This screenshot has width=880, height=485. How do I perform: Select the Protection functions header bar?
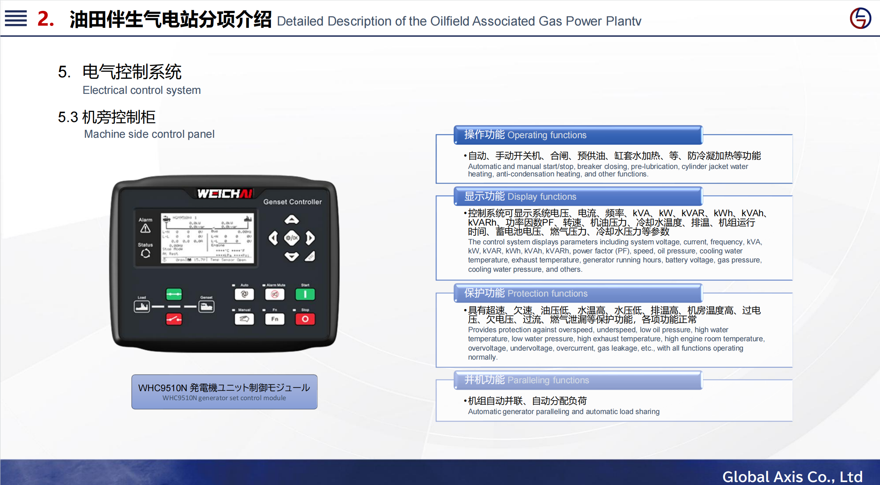(578, 293)
